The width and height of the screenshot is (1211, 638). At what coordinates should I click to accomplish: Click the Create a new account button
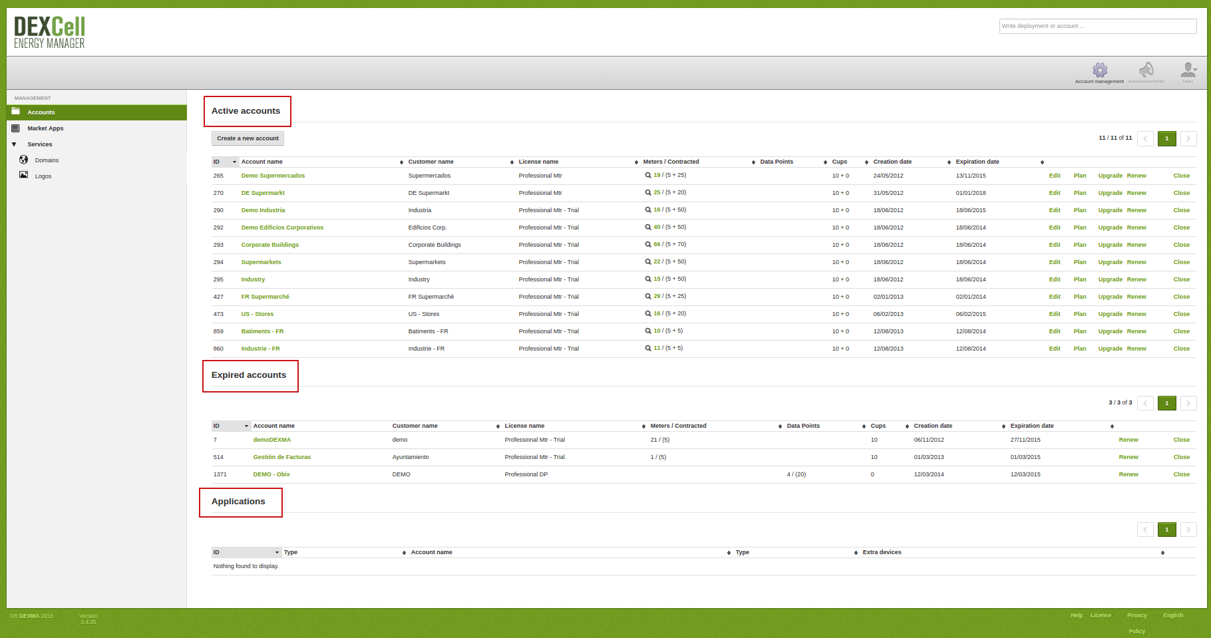pyautogui.click(x=248, y=138)
